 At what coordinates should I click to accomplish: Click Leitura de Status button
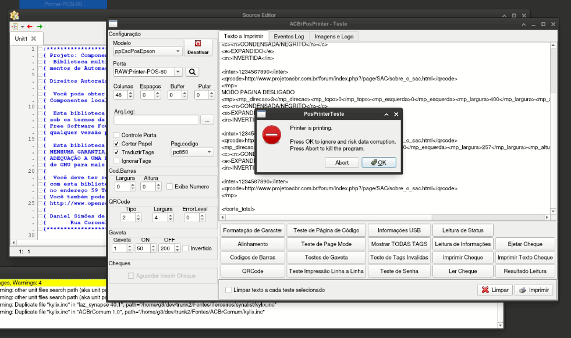[463, 230]
